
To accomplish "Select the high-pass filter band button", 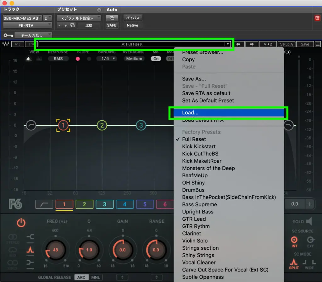I will click(x=44, y=204).
